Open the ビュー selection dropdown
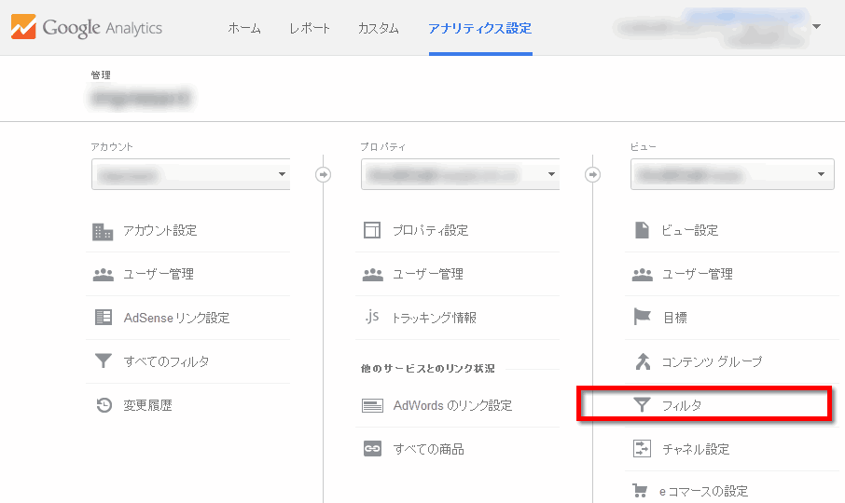 point(731,174)
